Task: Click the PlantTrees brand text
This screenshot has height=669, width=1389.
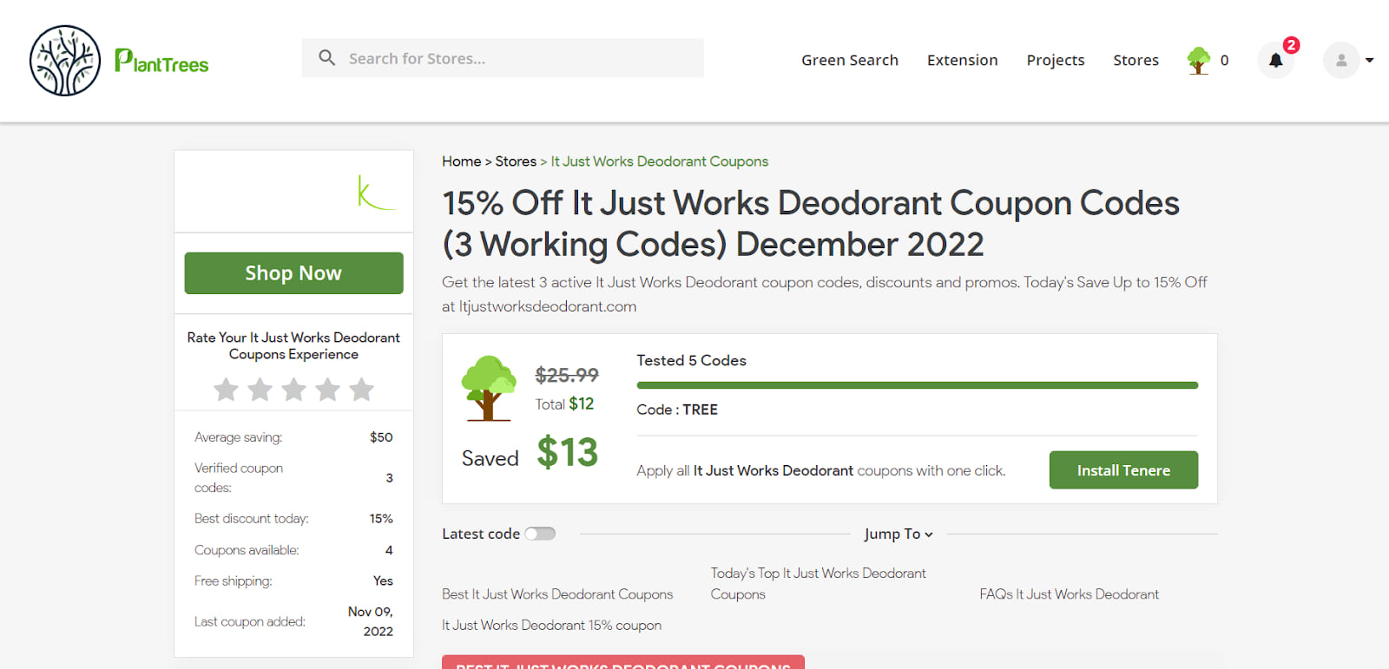Action: 161,62
